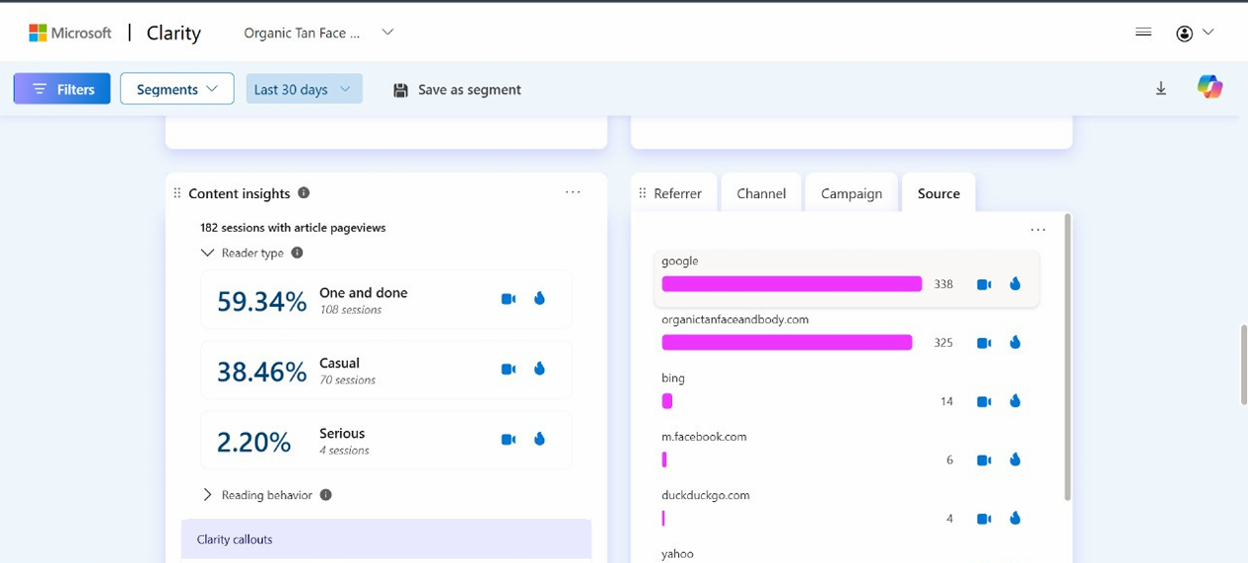Screen dimensions: 1248x563
Task: View heatmaps for bing source
Action: pyautogui.click(x=1014, y=401)
